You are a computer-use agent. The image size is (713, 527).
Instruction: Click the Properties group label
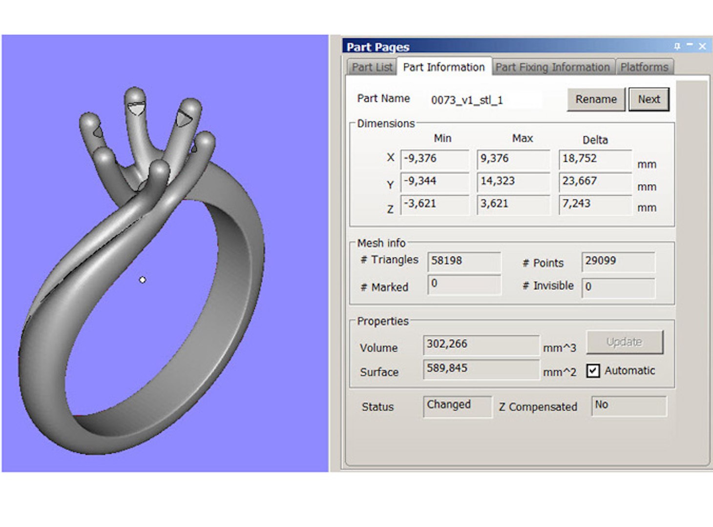click(383, 322)
